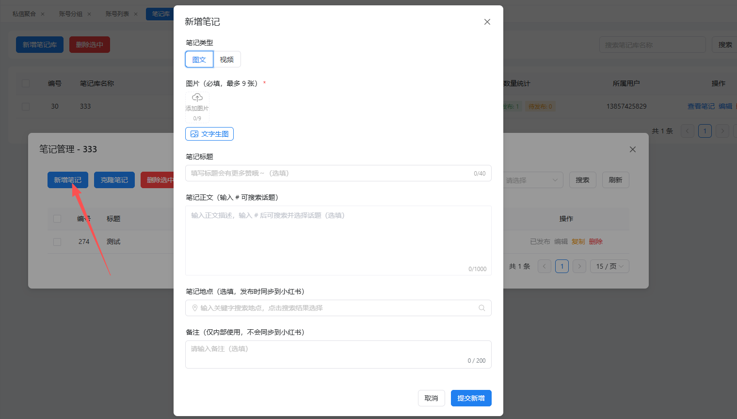Check the row 274 测试 checkbox
This screenshot has height=419, width=737.
[x=57, y=242]
